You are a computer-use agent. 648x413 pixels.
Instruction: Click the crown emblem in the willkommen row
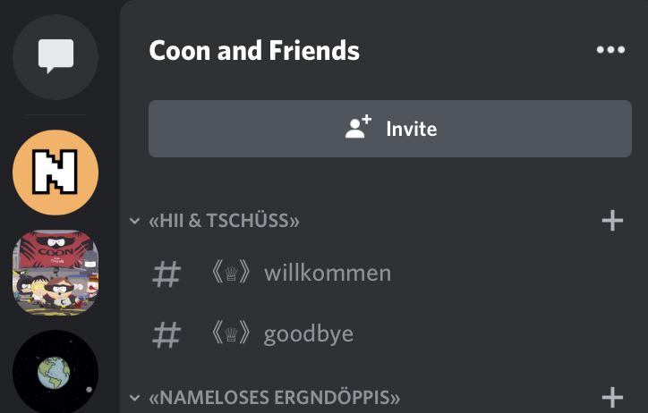pos(232,274)
